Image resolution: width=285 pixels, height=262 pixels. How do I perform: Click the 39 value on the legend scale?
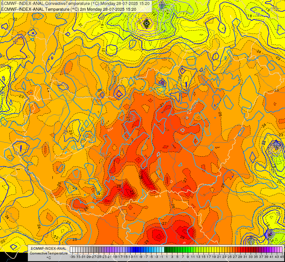266,257
